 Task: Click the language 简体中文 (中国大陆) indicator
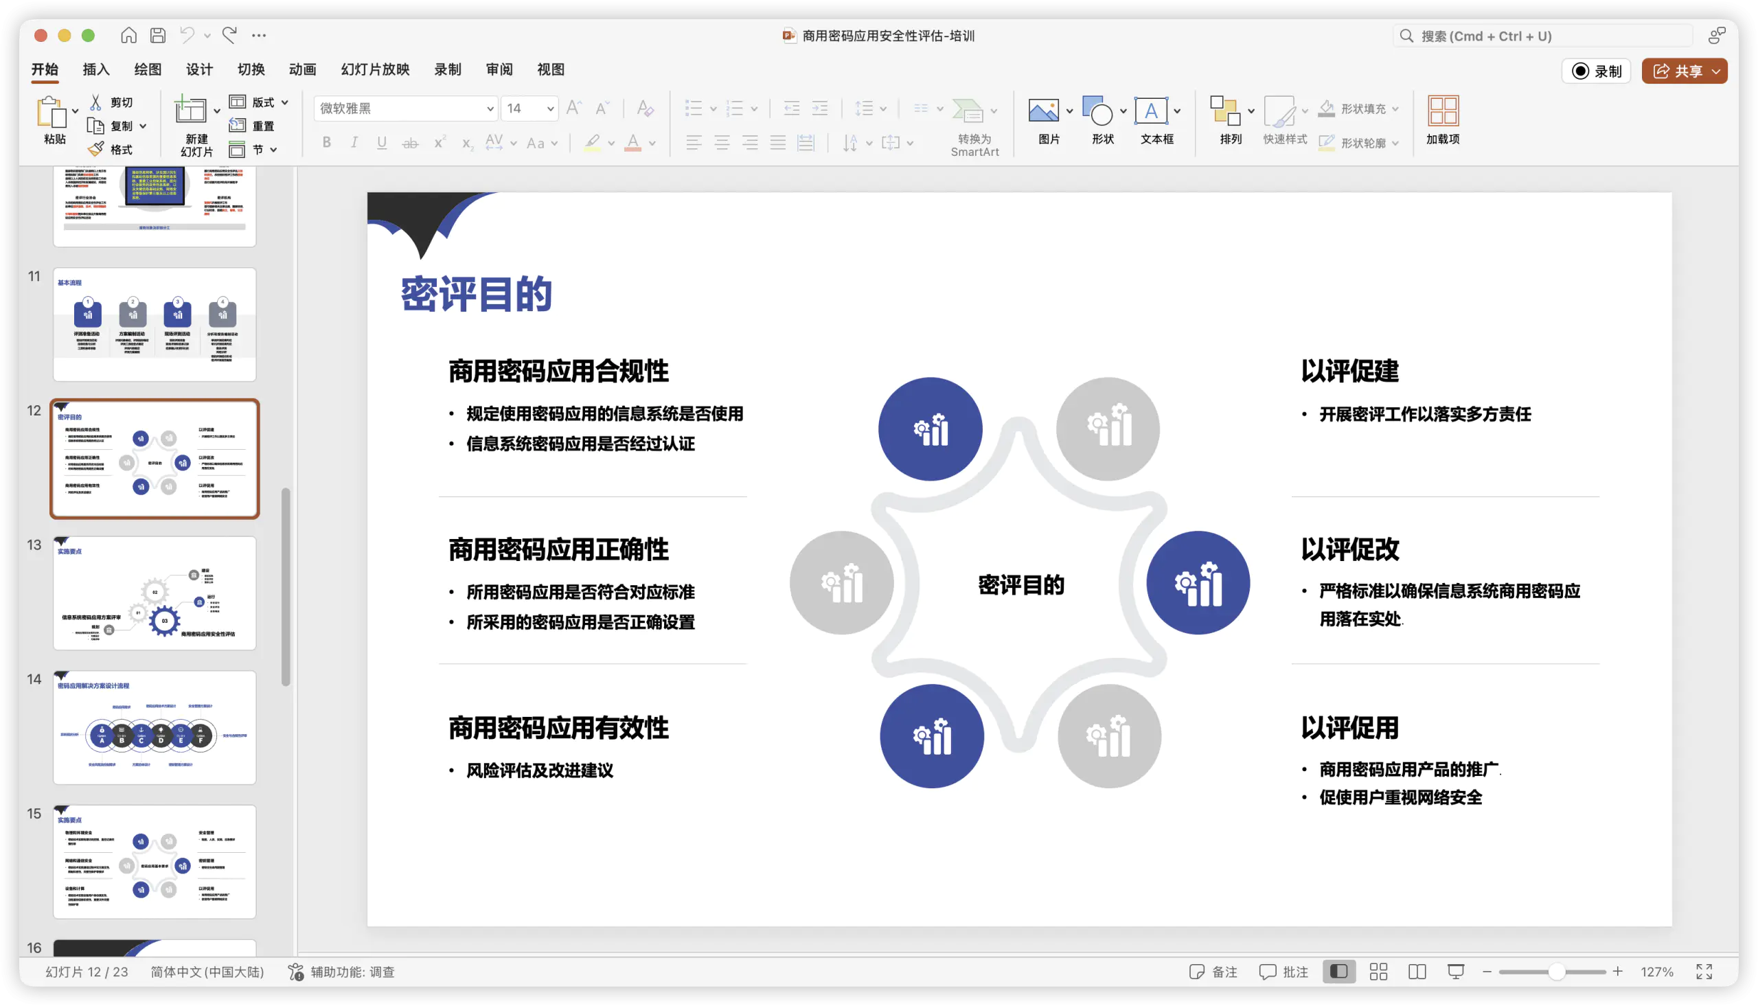tap(207, 972)
